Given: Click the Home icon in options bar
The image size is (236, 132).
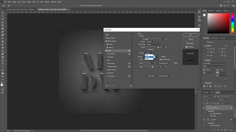Looking at the screenshot, I should click(4, 5).
